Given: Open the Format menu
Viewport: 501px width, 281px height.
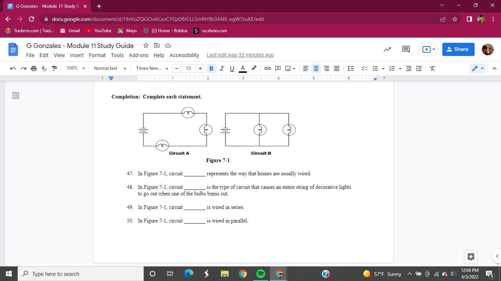Looking at the screenshot, I should [97, 55].
